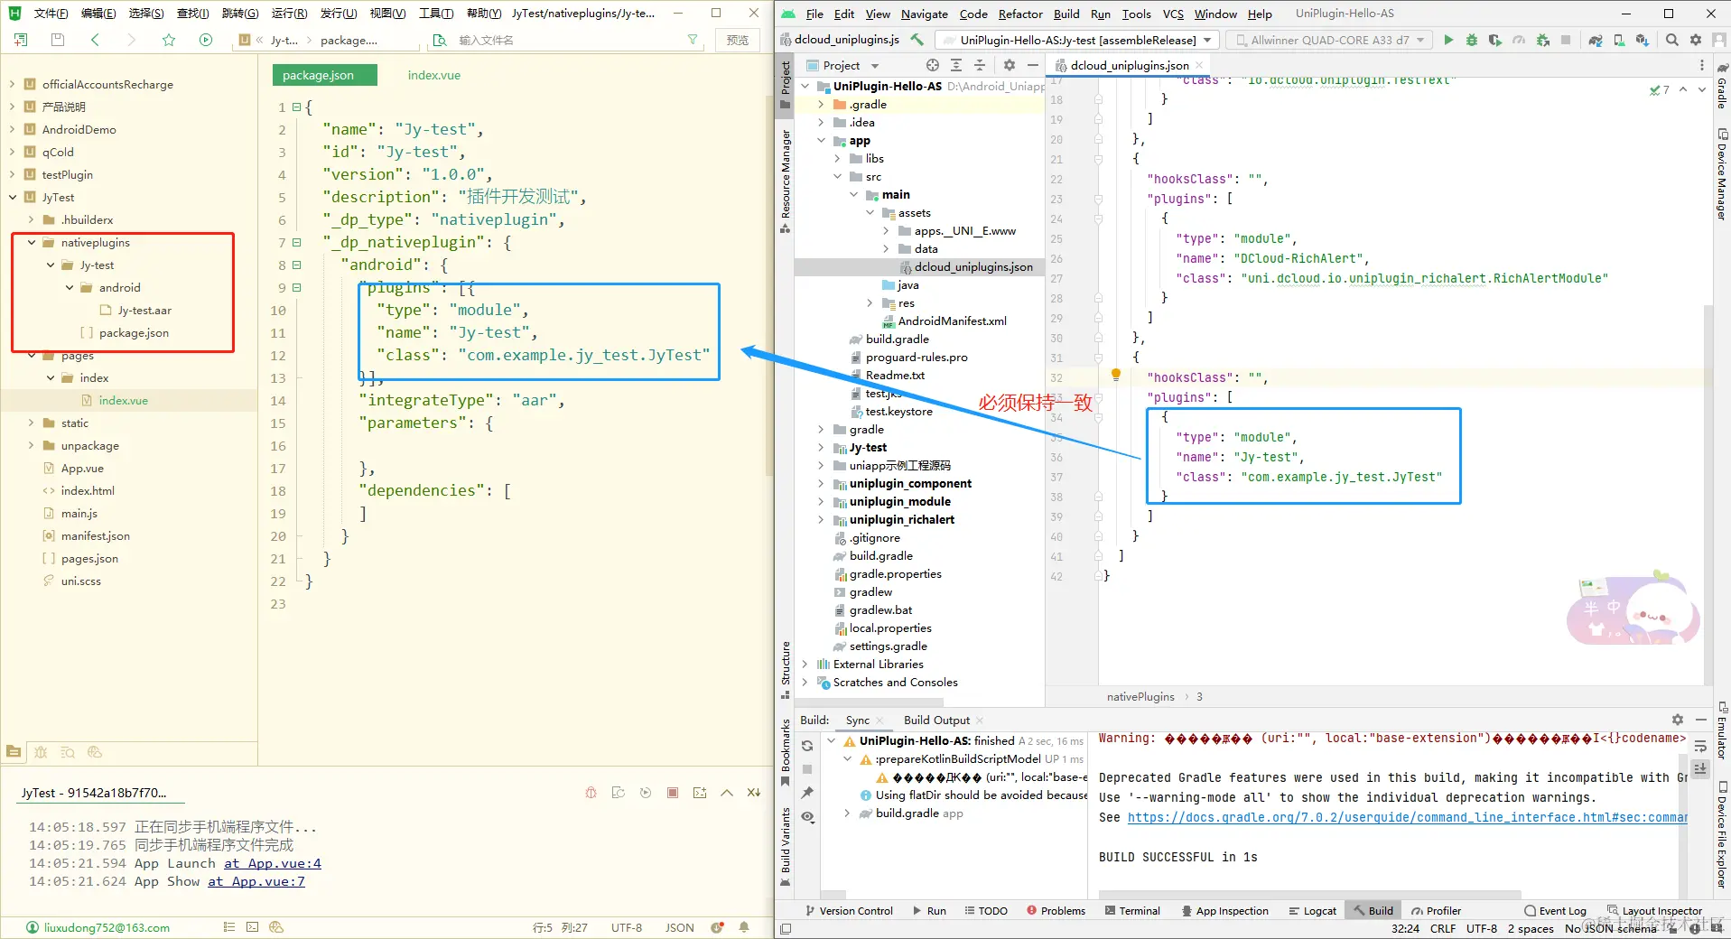Image resolution: width=1731 pixels, height=939 pixels.
Task: Click the HBuilderX file search icon
Action: tap(440, 40)
